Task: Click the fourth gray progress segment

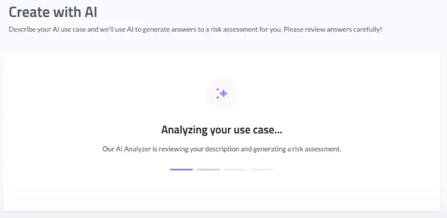Action: click(x=262, y=169)
